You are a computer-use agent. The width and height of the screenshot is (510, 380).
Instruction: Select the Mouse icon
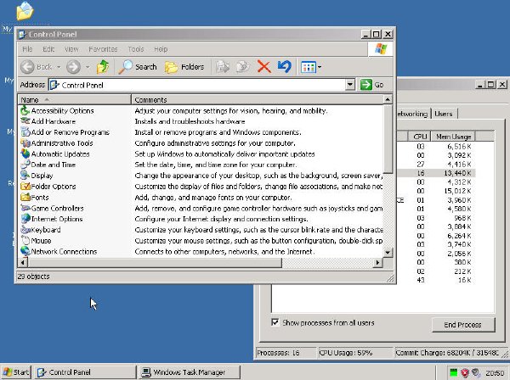click(x=25, y=240)
